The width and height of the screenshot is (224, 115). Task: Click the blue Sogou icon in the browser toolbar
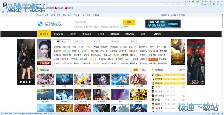[x=214, y=4]
